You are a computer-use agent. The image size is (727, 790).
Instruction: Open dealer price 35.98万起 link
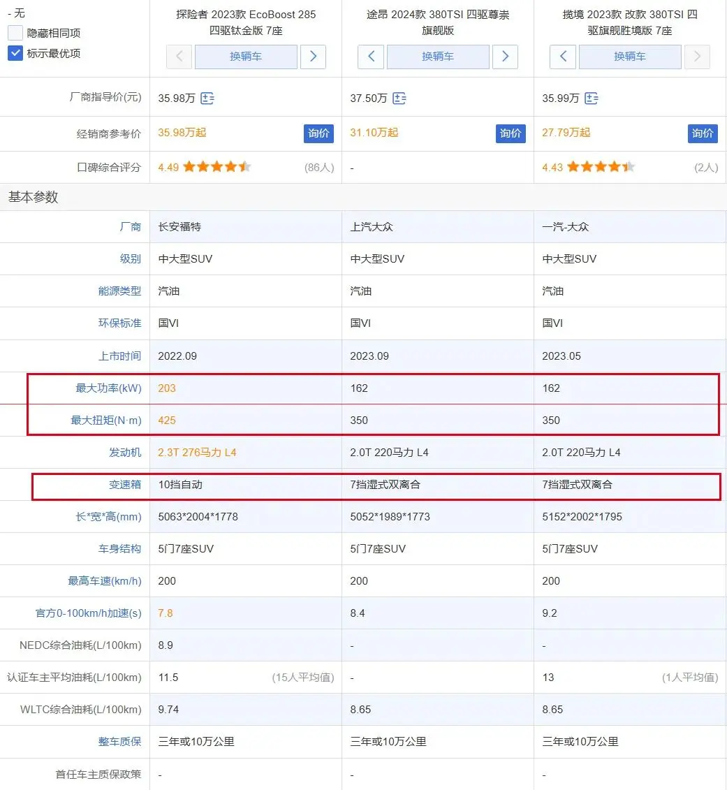[x=182, y=133]
